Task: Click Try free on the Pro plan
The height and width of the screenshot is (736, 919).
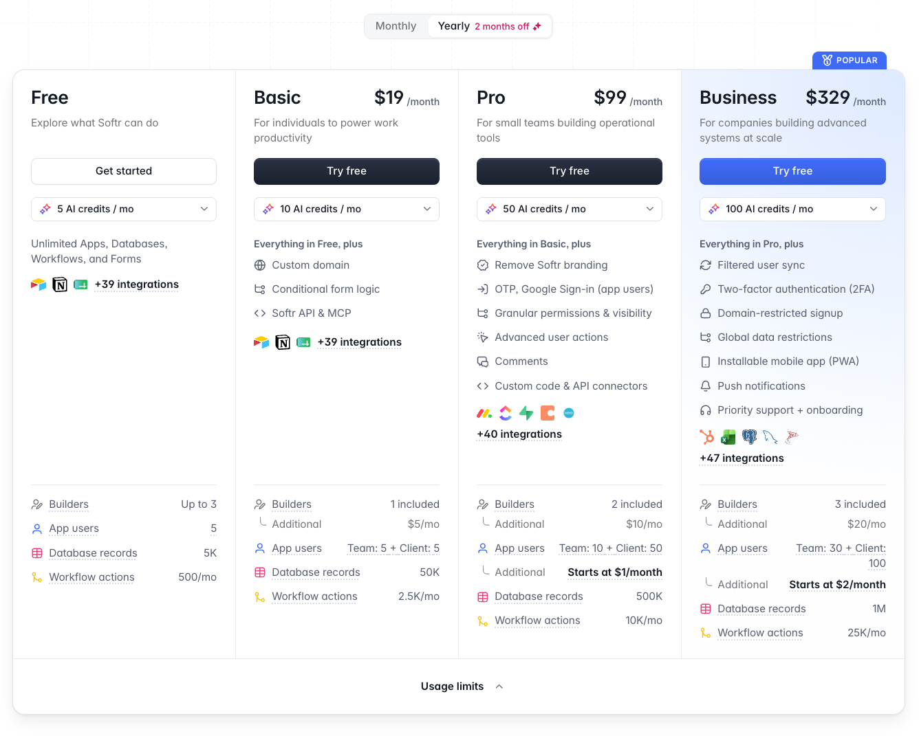Action: tap(570, 171)
